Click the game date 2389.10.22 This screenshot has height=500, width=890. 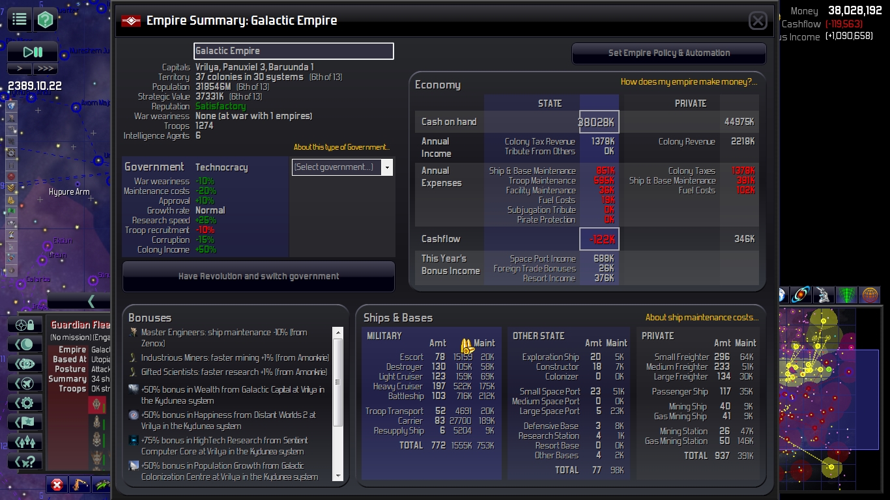[35, 86]
